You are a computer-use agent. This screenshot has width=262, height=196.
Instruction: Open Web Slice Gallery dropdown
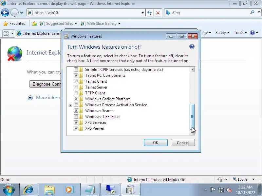coord(101,24)
